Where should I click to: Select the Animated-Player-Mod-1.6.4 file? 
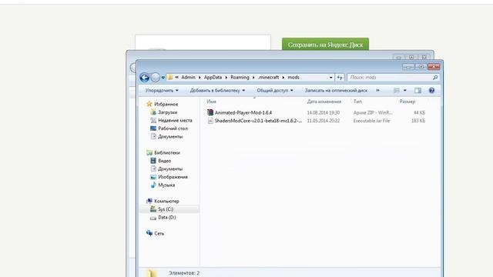coord(243,112)
